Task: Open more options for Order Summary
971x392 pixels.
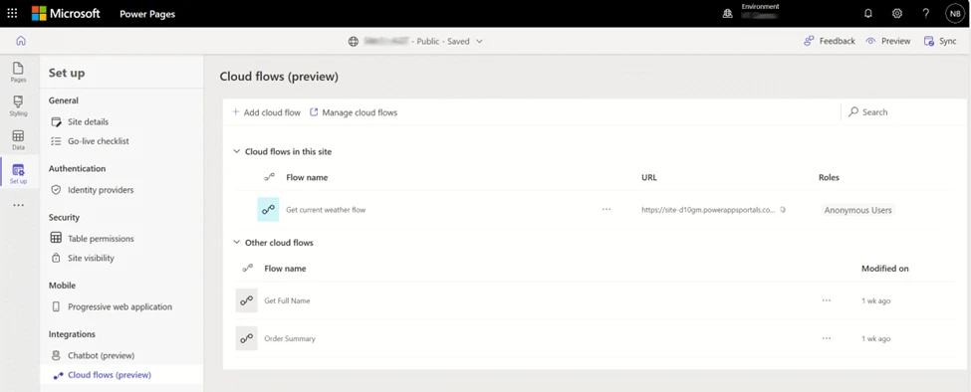Action: pos(826,338)
